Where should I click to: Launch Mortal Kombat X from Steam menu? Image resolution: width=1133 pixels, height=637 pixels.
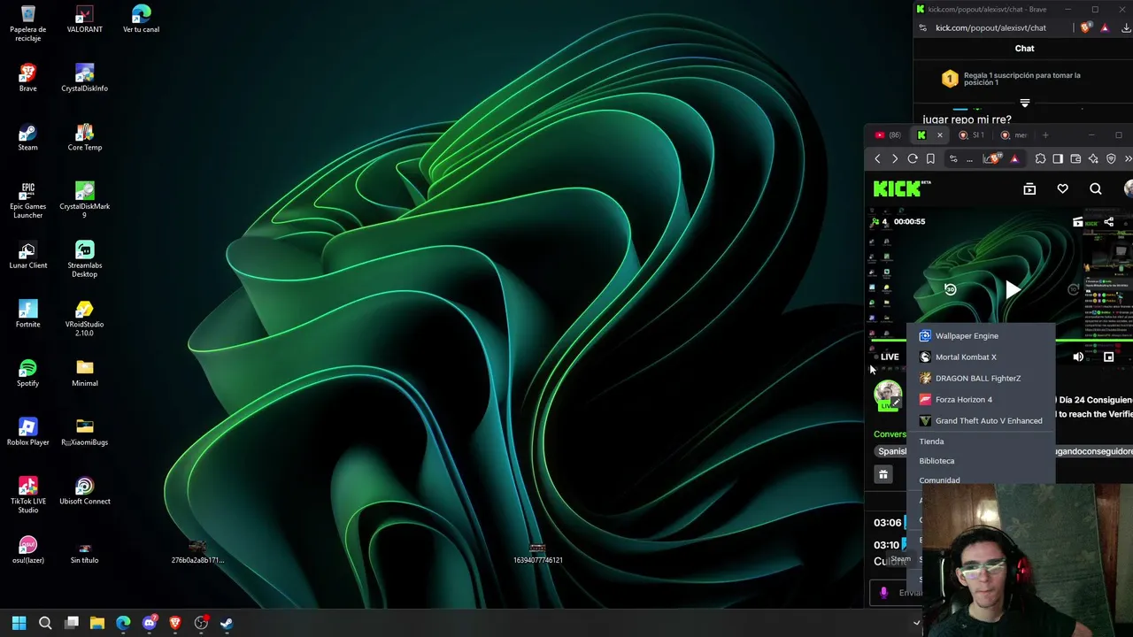(x=981, y=357)
